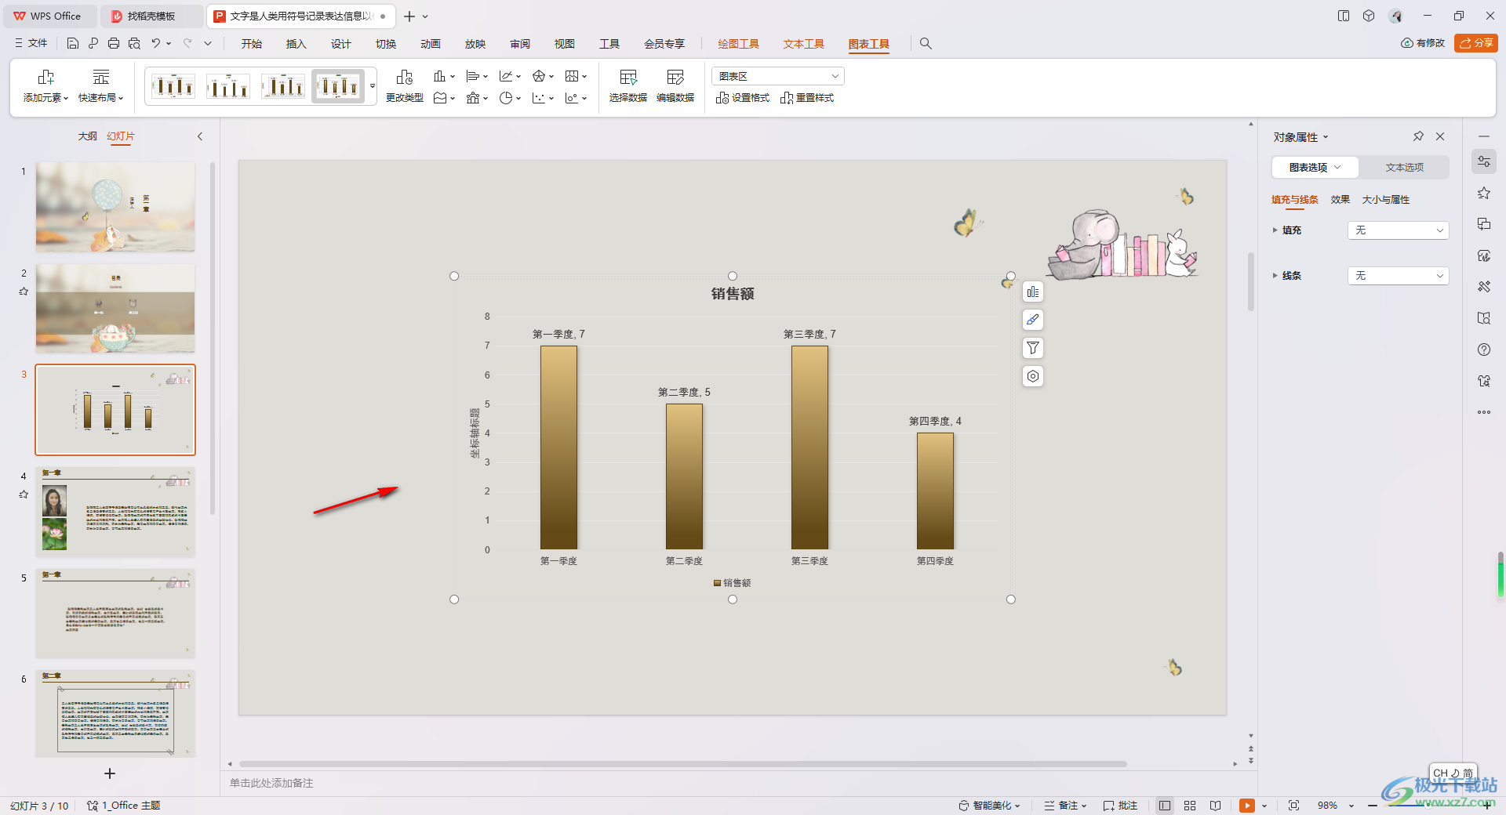Open the Drawing Tools (绘图工具) tab

tap(738, 44)
